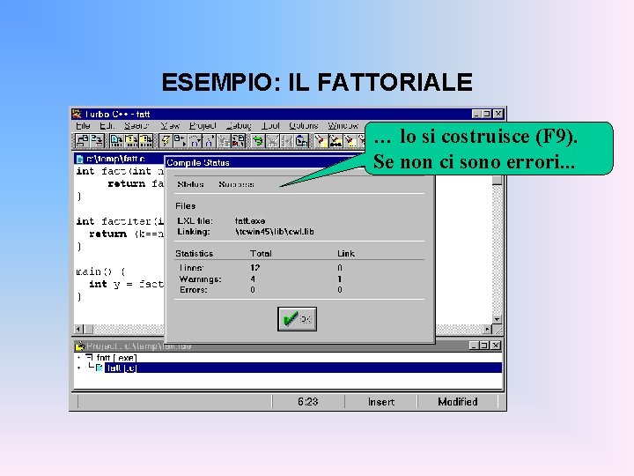The image size is (634, 476).
Task: Open the Debug menu
Action: [239, 126]
